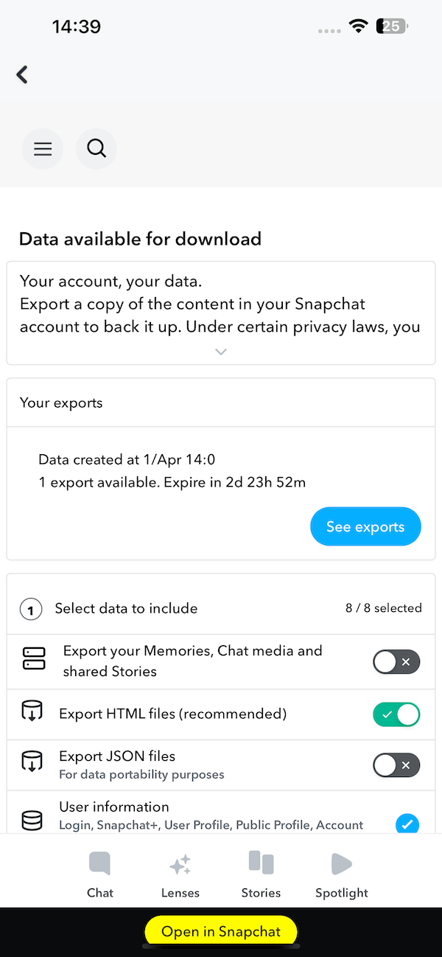Turn on Export JSON files toggle
This screenshot has height=957, width=442.
click(x=396, y=765)
